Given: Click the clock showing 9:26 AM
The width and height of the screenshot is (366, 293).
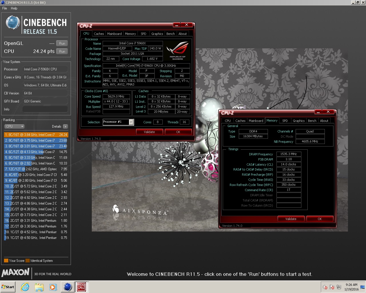Looking at the screenshot, I should pyautogui.click(x=351, y=285).
